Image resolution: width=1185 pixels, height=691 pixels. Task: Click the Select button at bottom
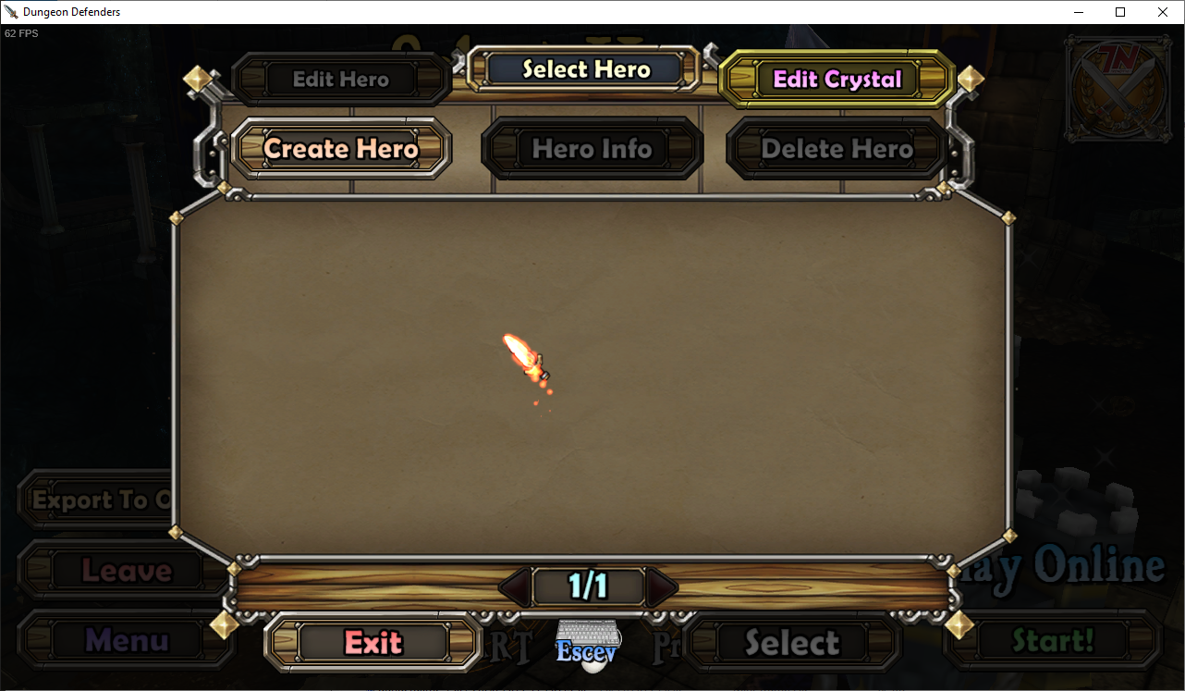(793, 642)
